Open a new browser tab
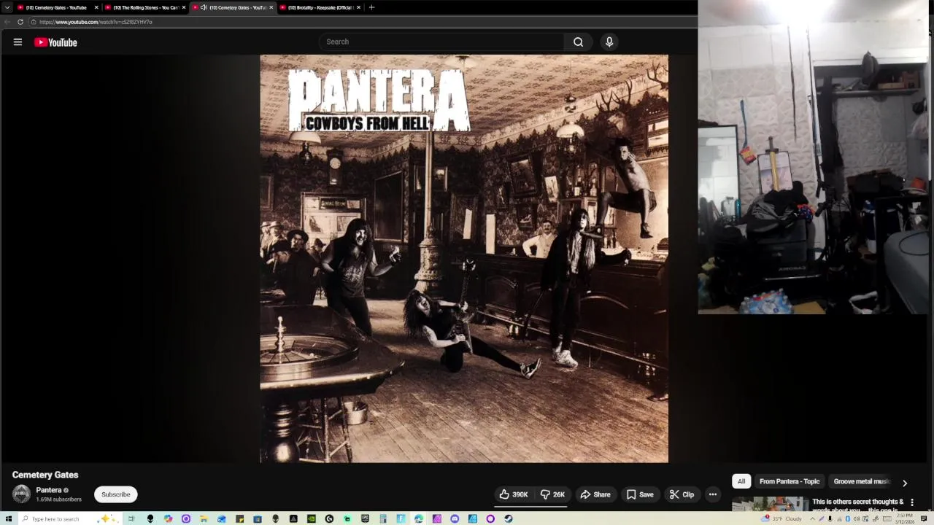Screen dimensions: 934x525 coord(371,7)
